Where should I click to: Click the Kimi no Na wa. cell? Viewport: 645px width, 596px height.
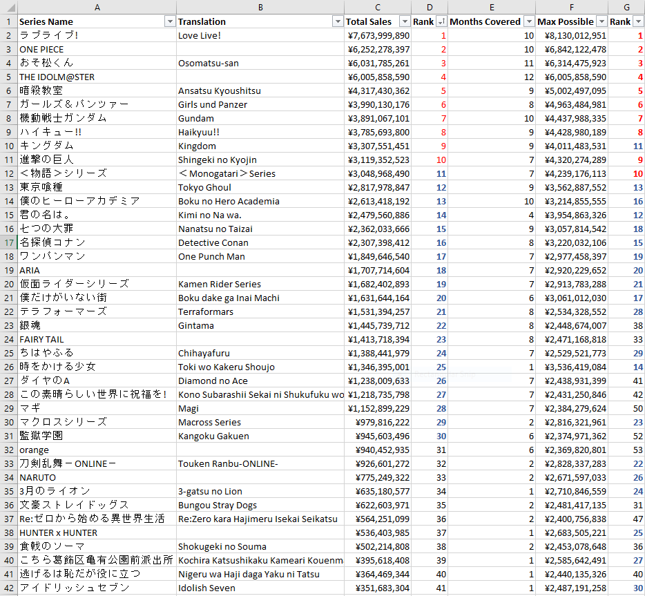click(260, 215)
